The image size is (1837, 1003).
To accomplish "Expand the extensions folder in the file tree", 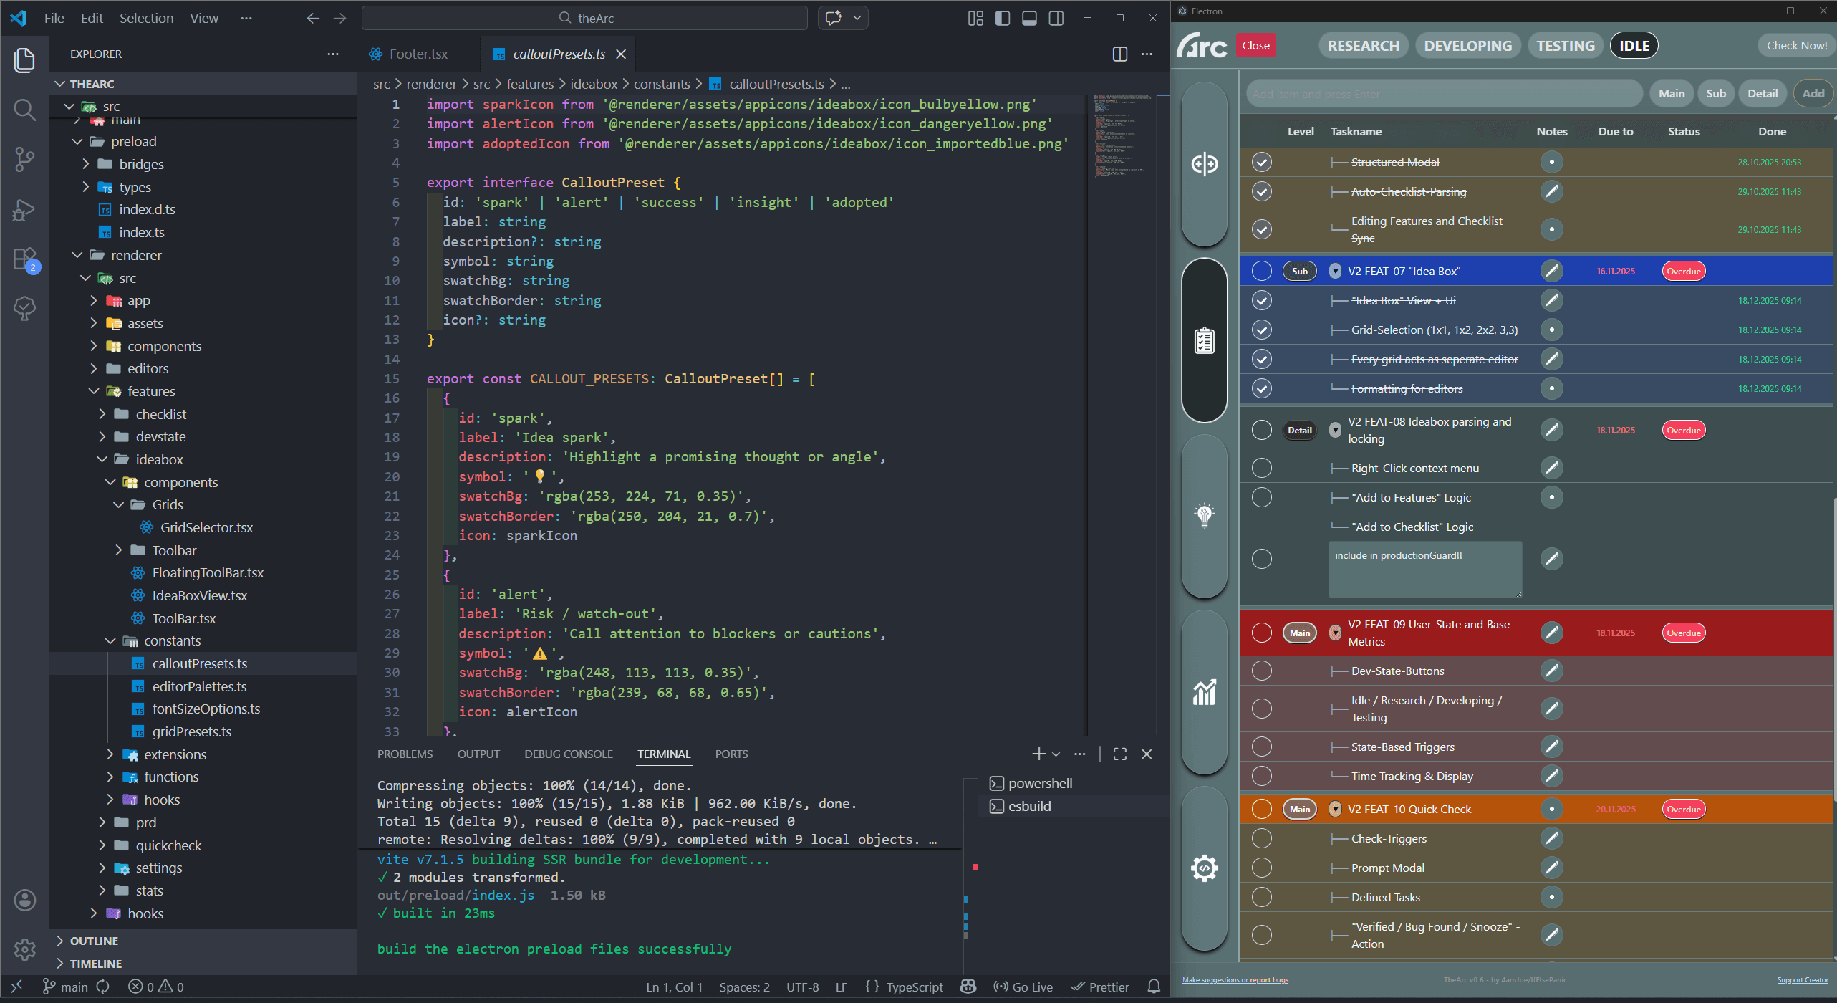I will (x=111, y=754).
